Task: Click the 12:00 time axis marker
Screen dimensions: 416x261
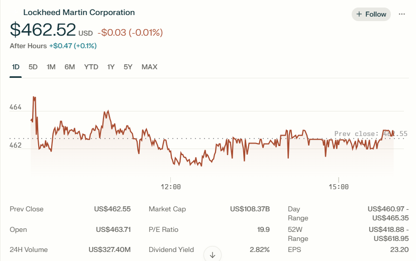Action: point(171,187)
